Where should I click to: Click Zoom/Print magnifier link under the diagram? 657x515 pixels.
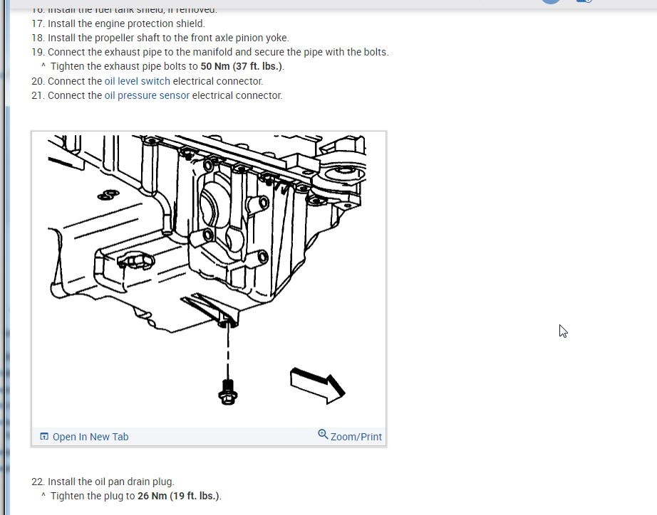click(350, 436)
